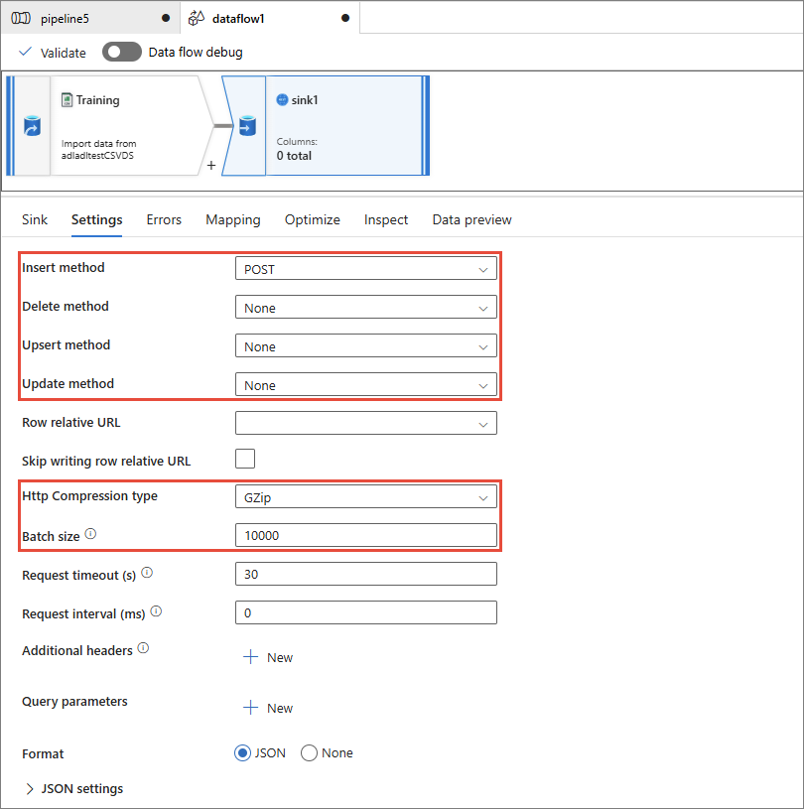Switch to the Settings tab

point(96,219)
